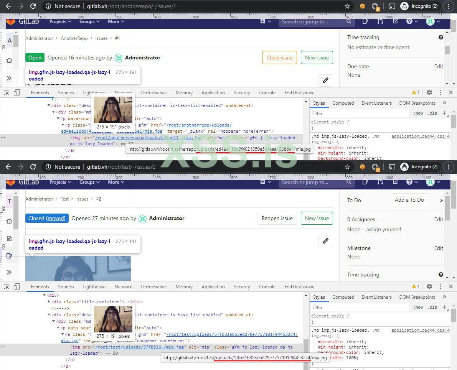Image resolution: width=457 pixels, height=370 pixels.
Task: Collapse right sidebar on Test issue #2
Action: [441, 200]
